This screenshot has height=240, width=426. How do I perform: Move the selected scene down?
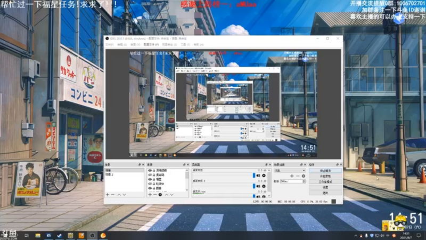pyautogui.click(x=124, y=195)
